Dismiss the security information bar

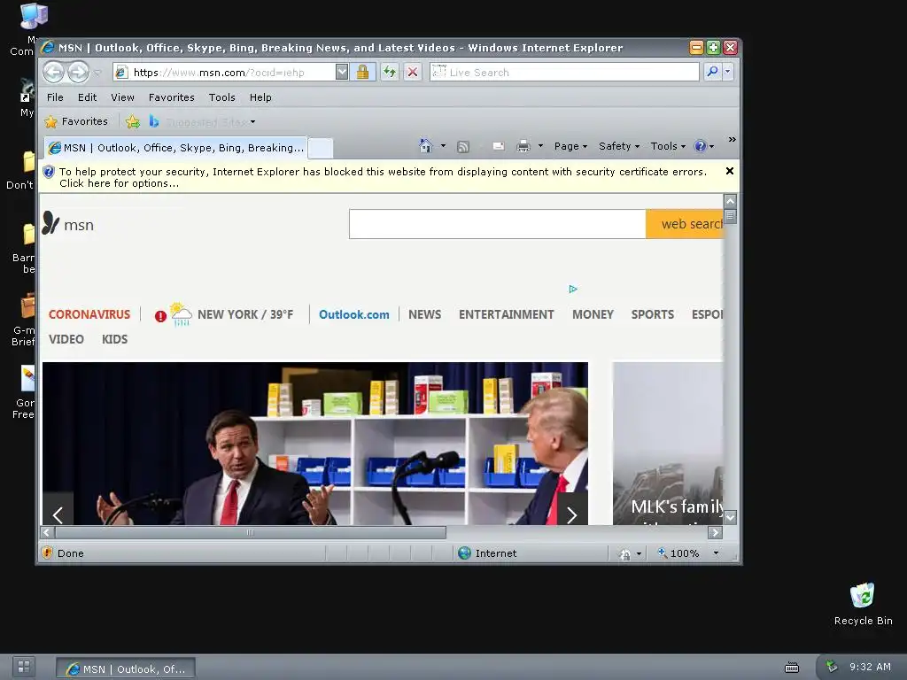tap(730, 171)
